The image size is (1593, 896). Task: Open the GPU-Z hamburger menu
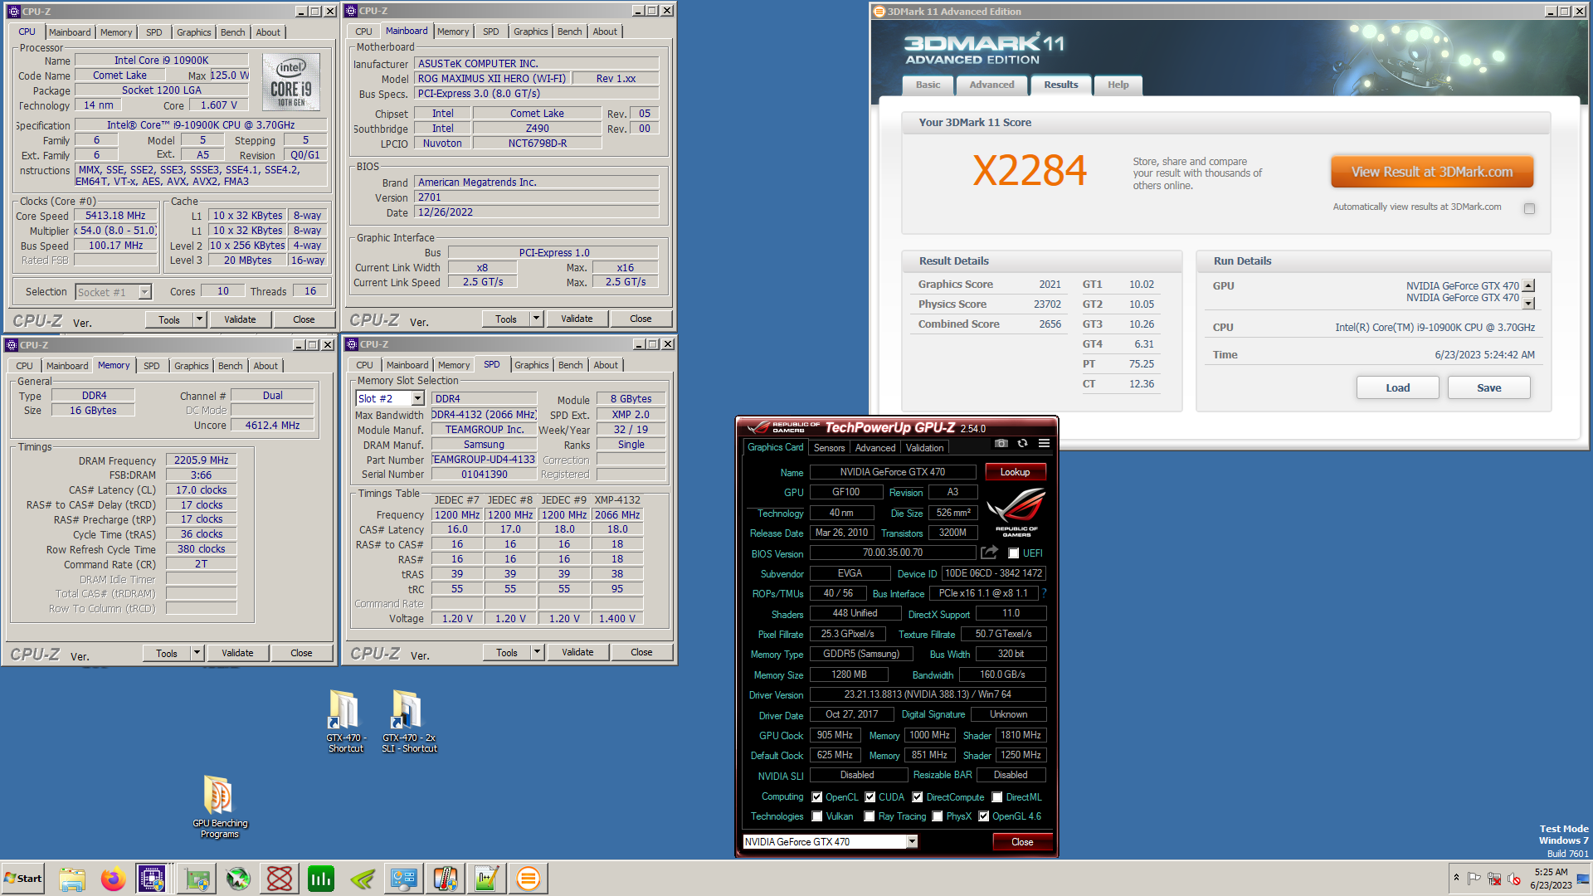click(x=1045, y=444)
